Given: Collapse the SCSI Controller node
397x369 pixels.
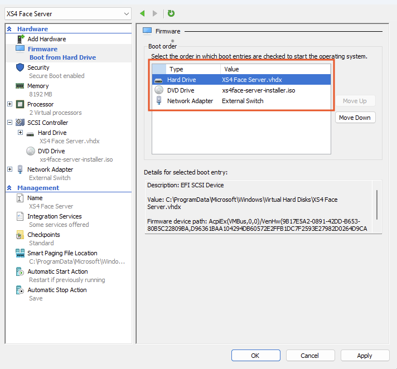Looking at the screenshot, I should 10,123.
